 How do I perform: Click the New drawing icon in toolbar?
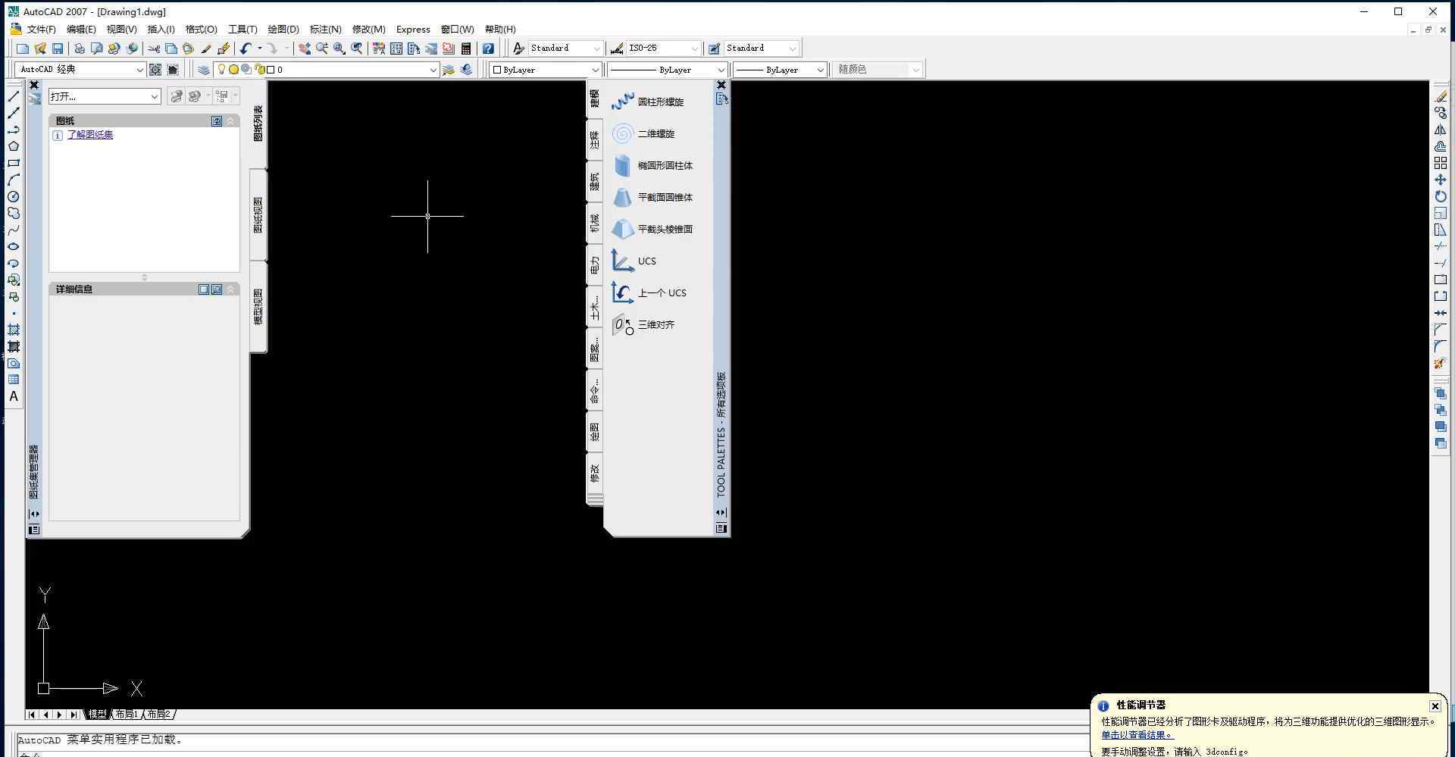click(23, 48)
